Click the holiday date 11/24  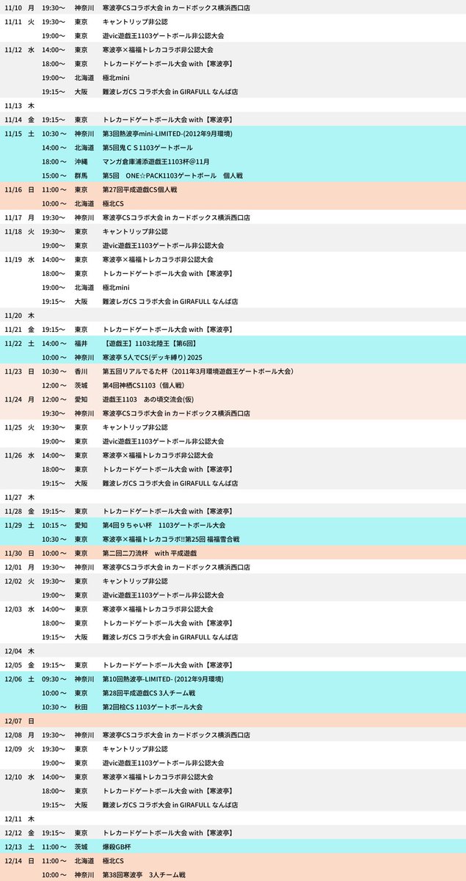[13, 399]
